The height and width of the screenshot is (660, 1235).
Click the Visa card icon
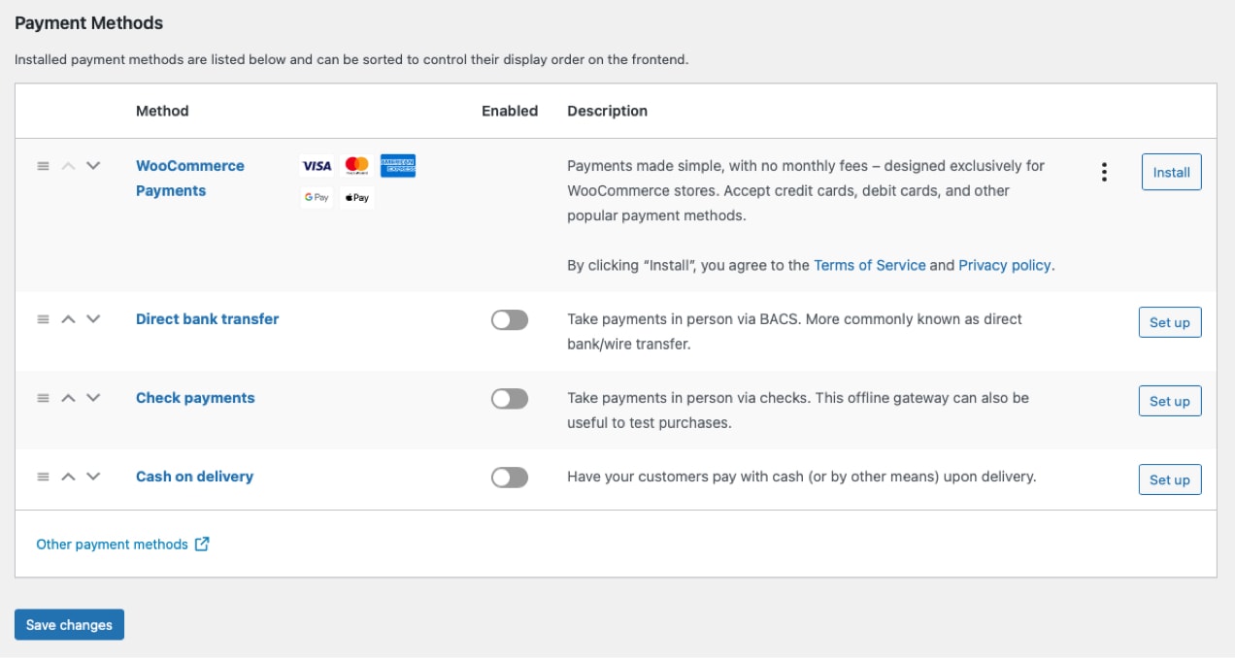(316, 165)
